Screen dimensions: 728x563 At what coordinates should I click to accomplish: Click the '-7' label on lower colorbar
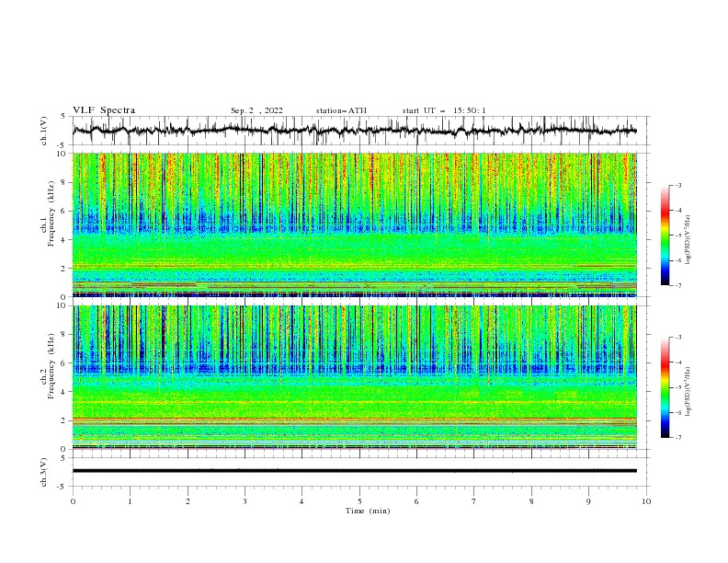click(x=677, y=438)
